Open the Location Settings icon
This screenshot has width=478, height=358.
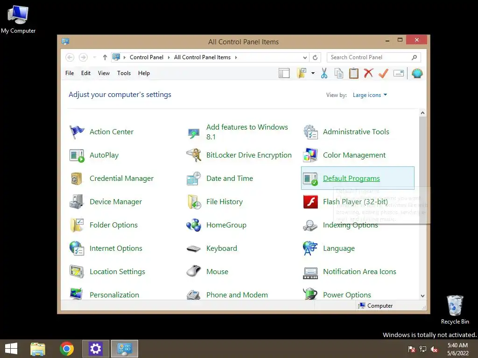pos(77,272)
